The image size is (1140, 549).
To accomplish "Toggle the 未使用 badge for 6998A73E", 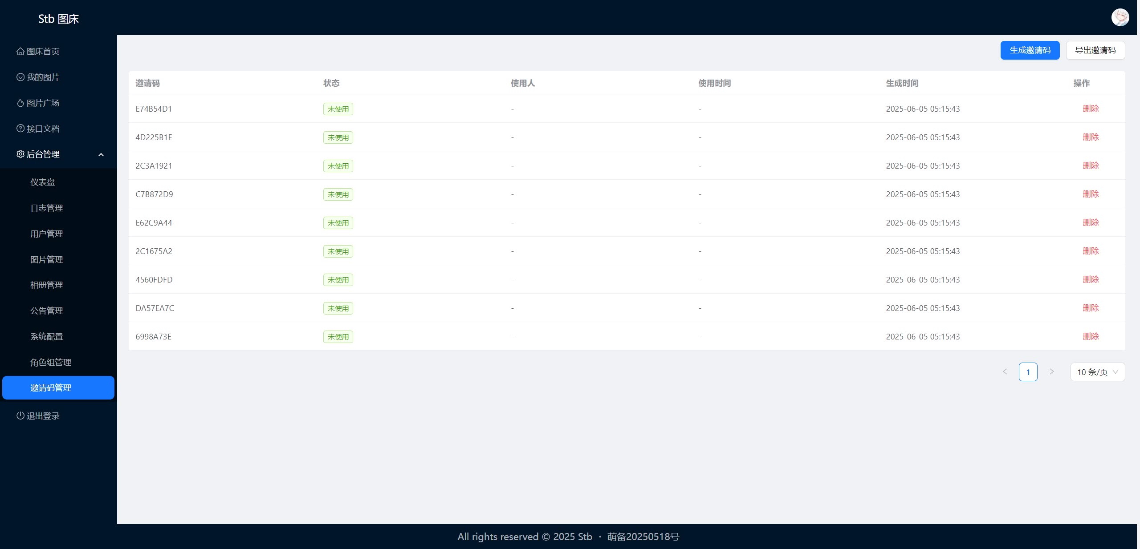I will pyautogui.click(x=338, y=337).
